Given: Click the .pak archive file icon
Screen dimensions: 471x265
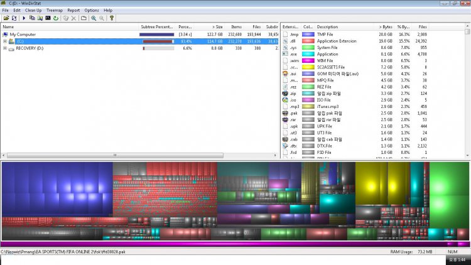Looking at the screenshot, I should 285,113.
